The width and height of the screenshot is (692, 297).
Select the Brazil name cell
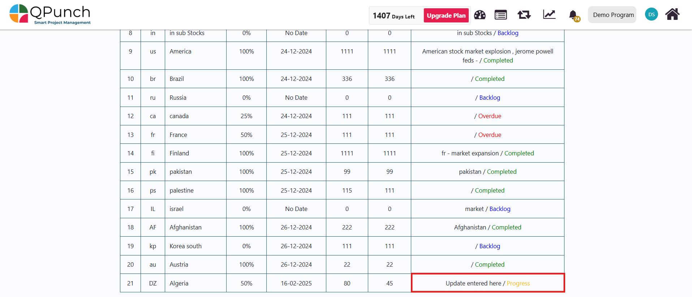(195, 79)
